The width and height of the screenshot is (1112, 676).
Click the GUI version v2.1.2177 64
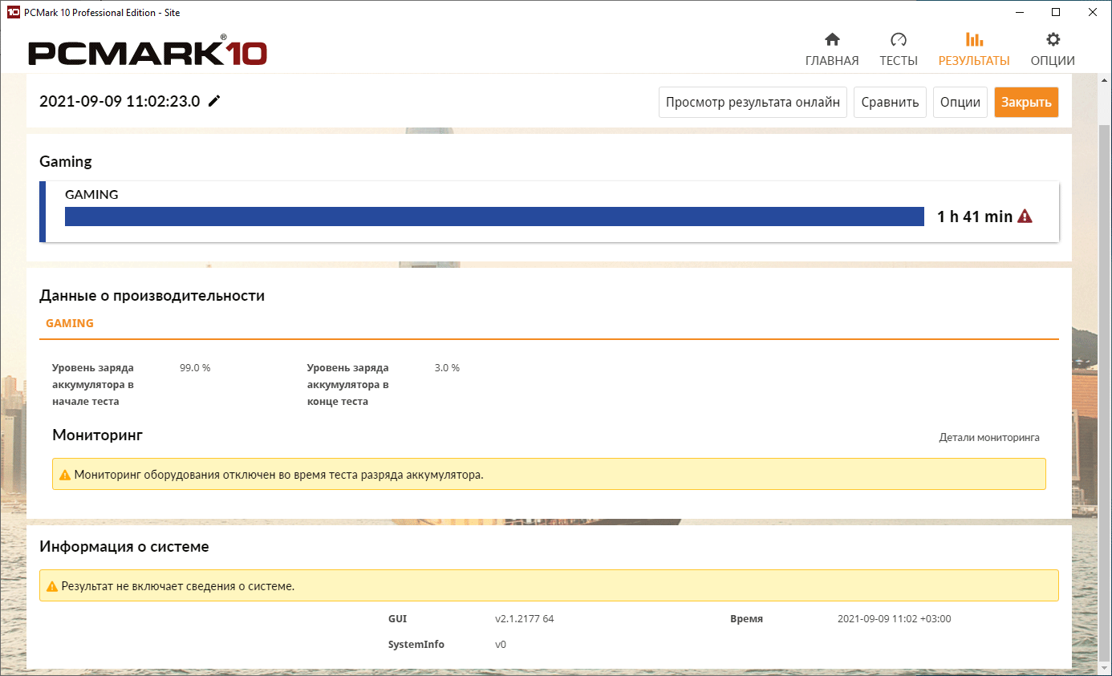click(525, 619)
